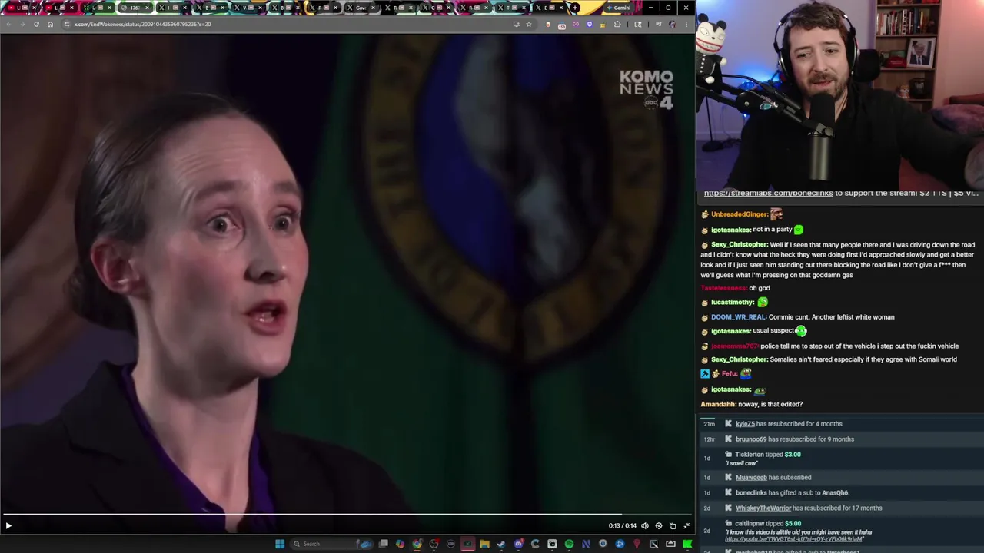Screen dimensions: 984x553
Task: Open the browser profile avatar
Action: [673, 24]
